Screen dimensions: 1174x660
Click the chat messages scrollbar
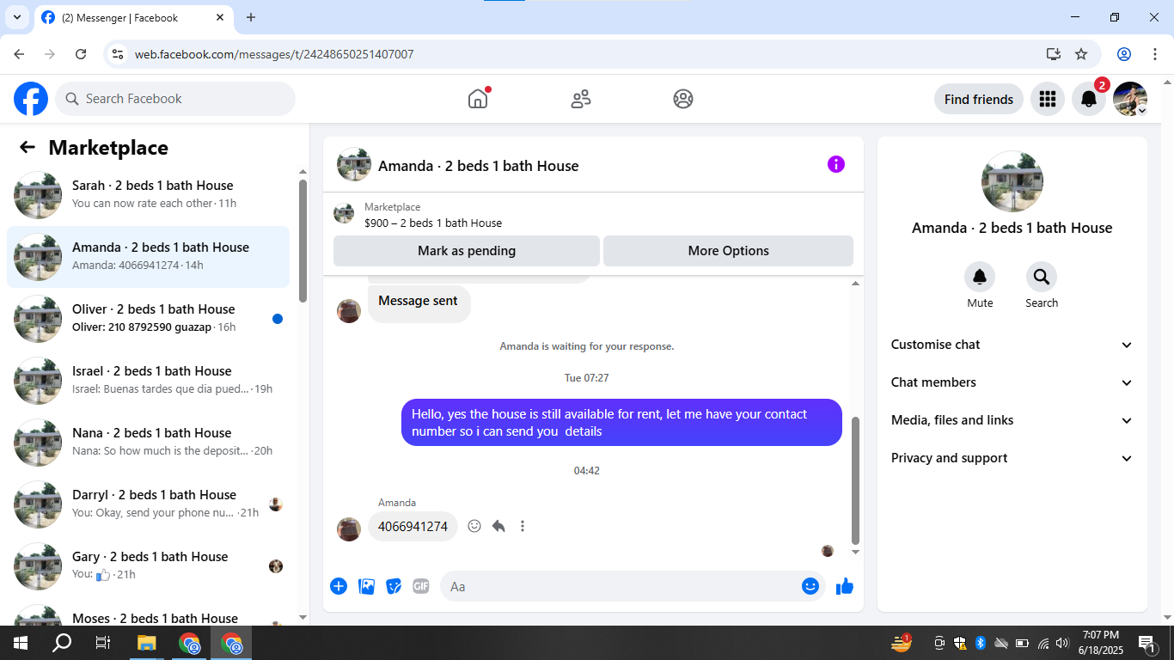[x=855, y=480]
